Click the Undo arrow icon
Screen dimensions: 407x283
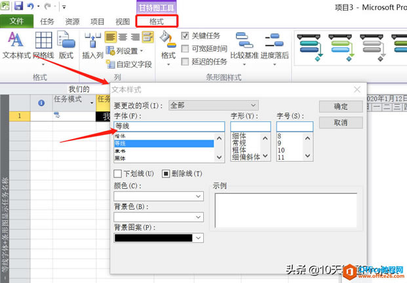click(31, 6)
